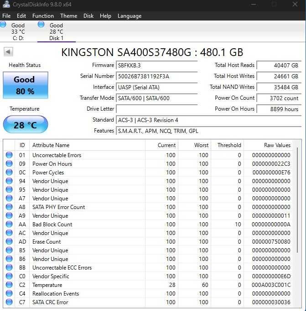This screenshot has height=311, width=306.
Task: Click the Attribute Name column header
Action: [x=87, y=145]
